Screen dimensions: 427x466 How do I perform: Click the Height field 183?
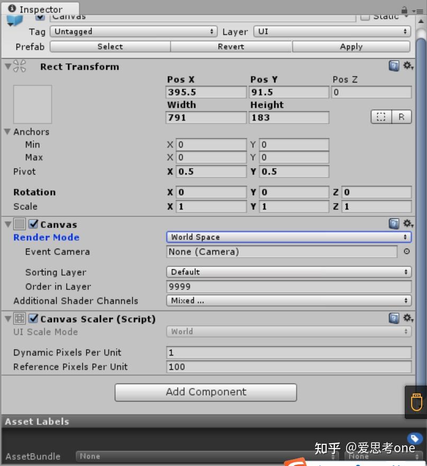(289, 117)
